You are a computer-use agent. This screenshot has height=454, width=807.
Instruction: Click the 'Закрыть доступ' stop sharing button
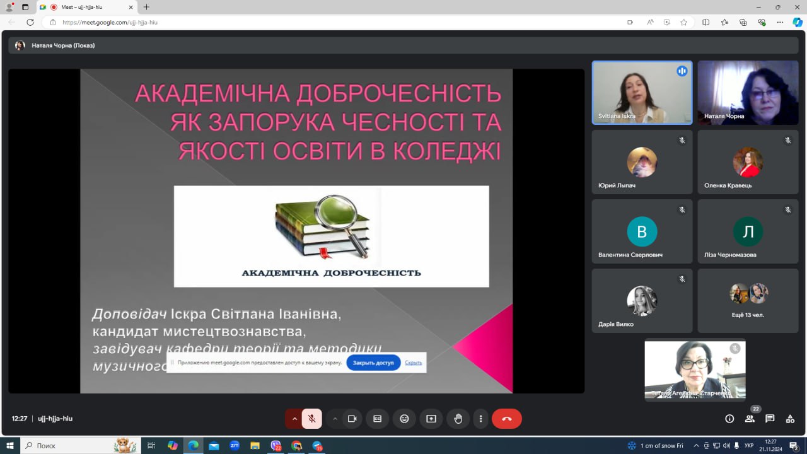tap(373, 363)
